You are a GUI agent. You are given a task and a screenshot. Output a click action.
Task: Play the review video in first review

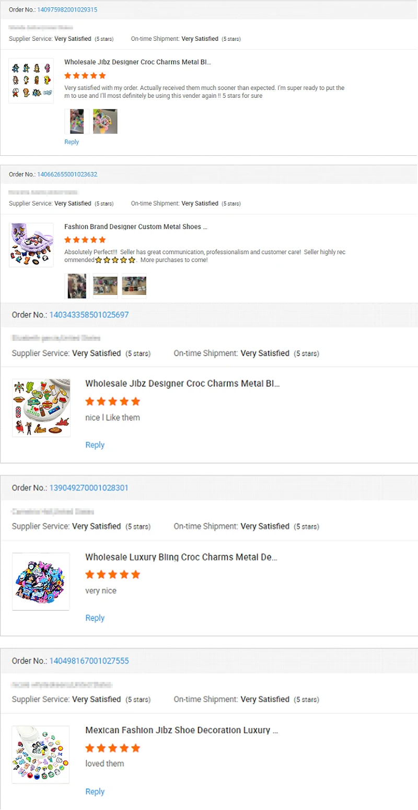[x=105, y=121]
